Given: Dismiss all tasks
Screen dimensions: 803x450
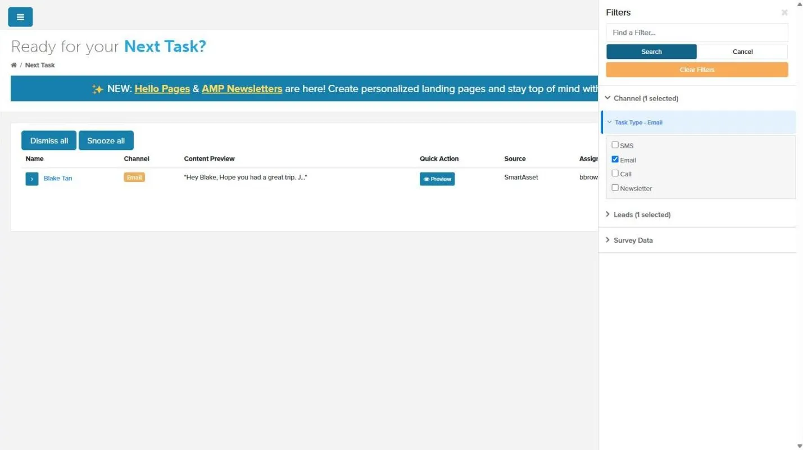Looking at the screenshot, I should click(49, 140).
